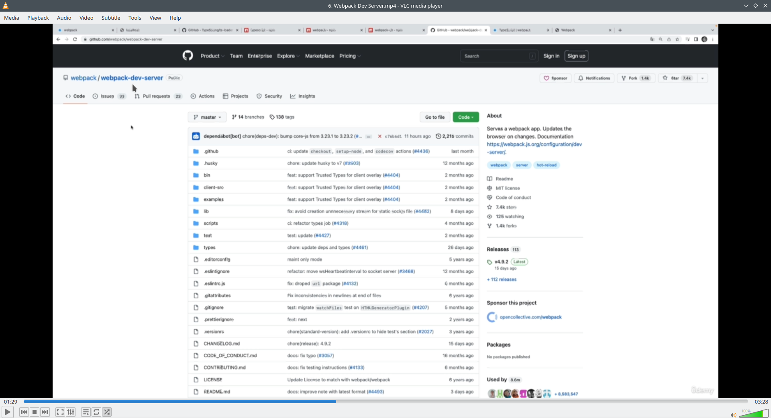Image resolution: width=771 pixels, height=418 pixels.
Task: Click the GitHub Octocat logo
Action: pos(188,56)
